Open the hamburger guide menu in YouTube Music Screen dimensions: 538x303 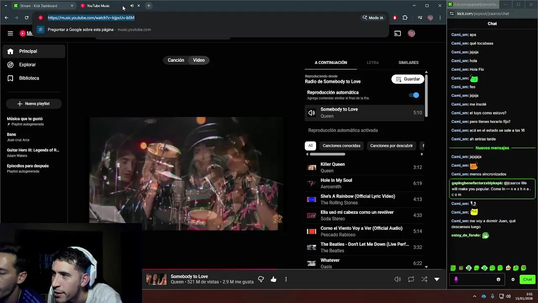tap(10, 34)
